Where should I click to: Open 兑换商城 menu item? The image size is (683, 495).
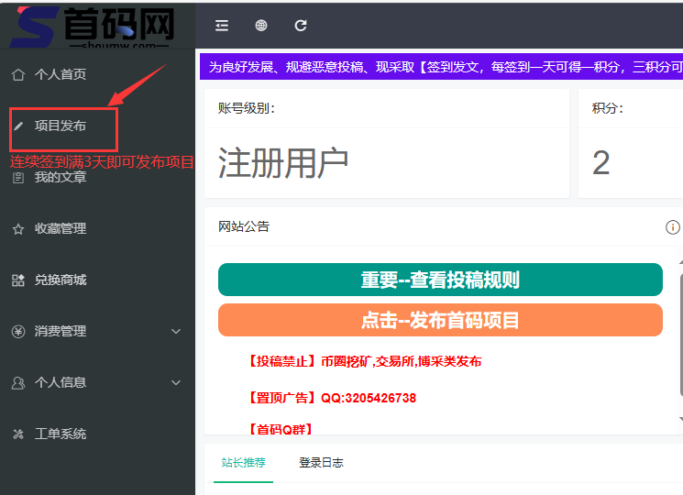pos(97,280)
